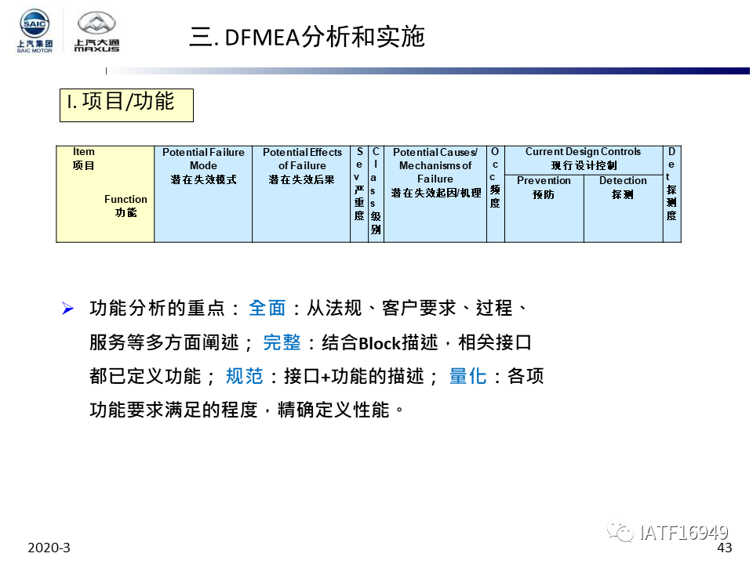The height and width of the screenshot is (564, 753).
Task: Select the Sev 严重度 column header
Action: [359, 193]
